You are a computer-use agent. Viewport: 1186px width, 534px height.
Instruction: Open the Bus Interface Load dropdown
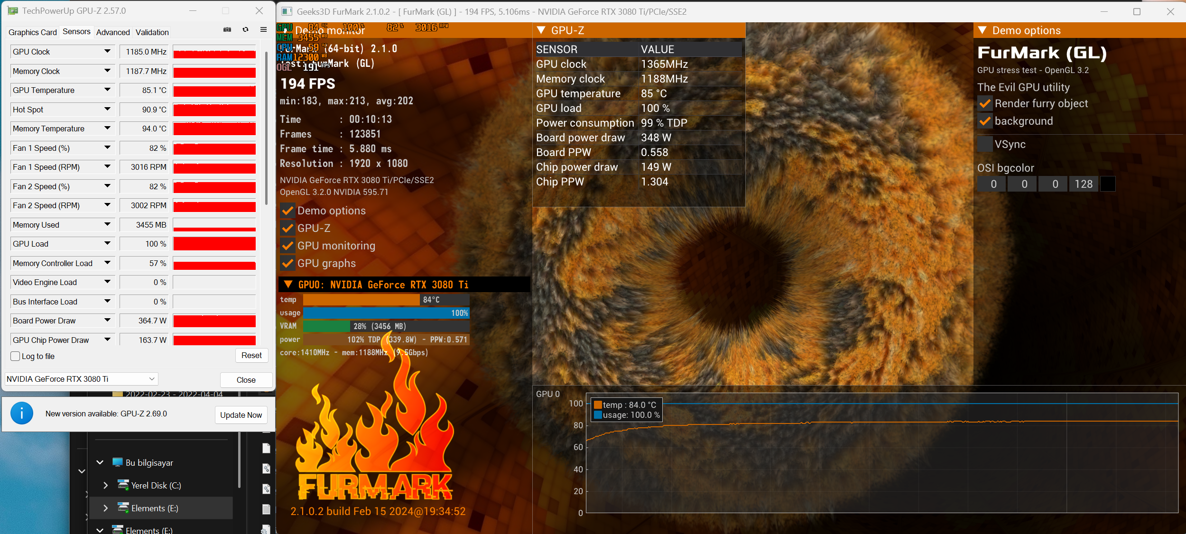(108, 301)
